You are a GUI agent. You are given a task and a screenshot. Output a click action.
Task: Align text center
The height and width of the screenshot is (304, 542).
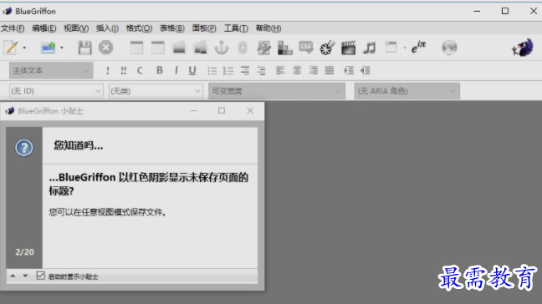pyautogui.click(x=297, y=70)
